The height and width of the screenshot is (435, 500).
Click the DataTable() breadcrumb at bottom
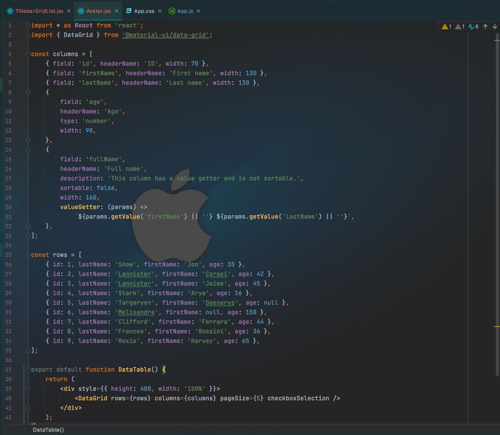48,430
